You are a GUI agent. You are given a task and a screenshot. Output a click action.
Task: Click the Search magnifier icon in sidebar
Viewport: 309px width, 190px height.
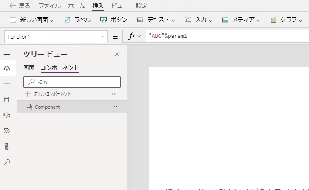[7, 162]
